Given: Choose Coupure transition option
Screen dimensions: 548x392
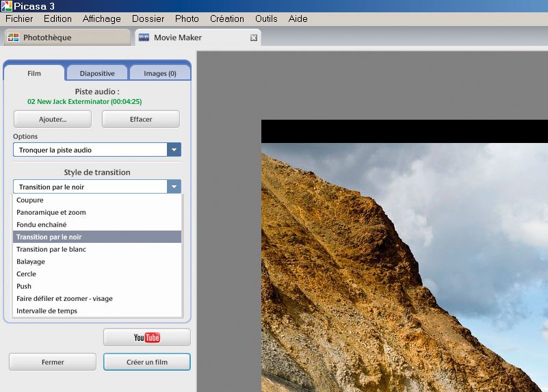Looking at the screenshot, I should coord(97,200).
